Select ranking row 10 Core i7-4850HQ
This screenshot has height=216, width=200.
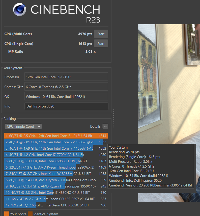coord(56,193)
